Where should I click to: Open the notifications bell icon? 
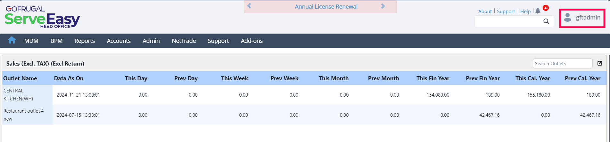tap(538, 11)
